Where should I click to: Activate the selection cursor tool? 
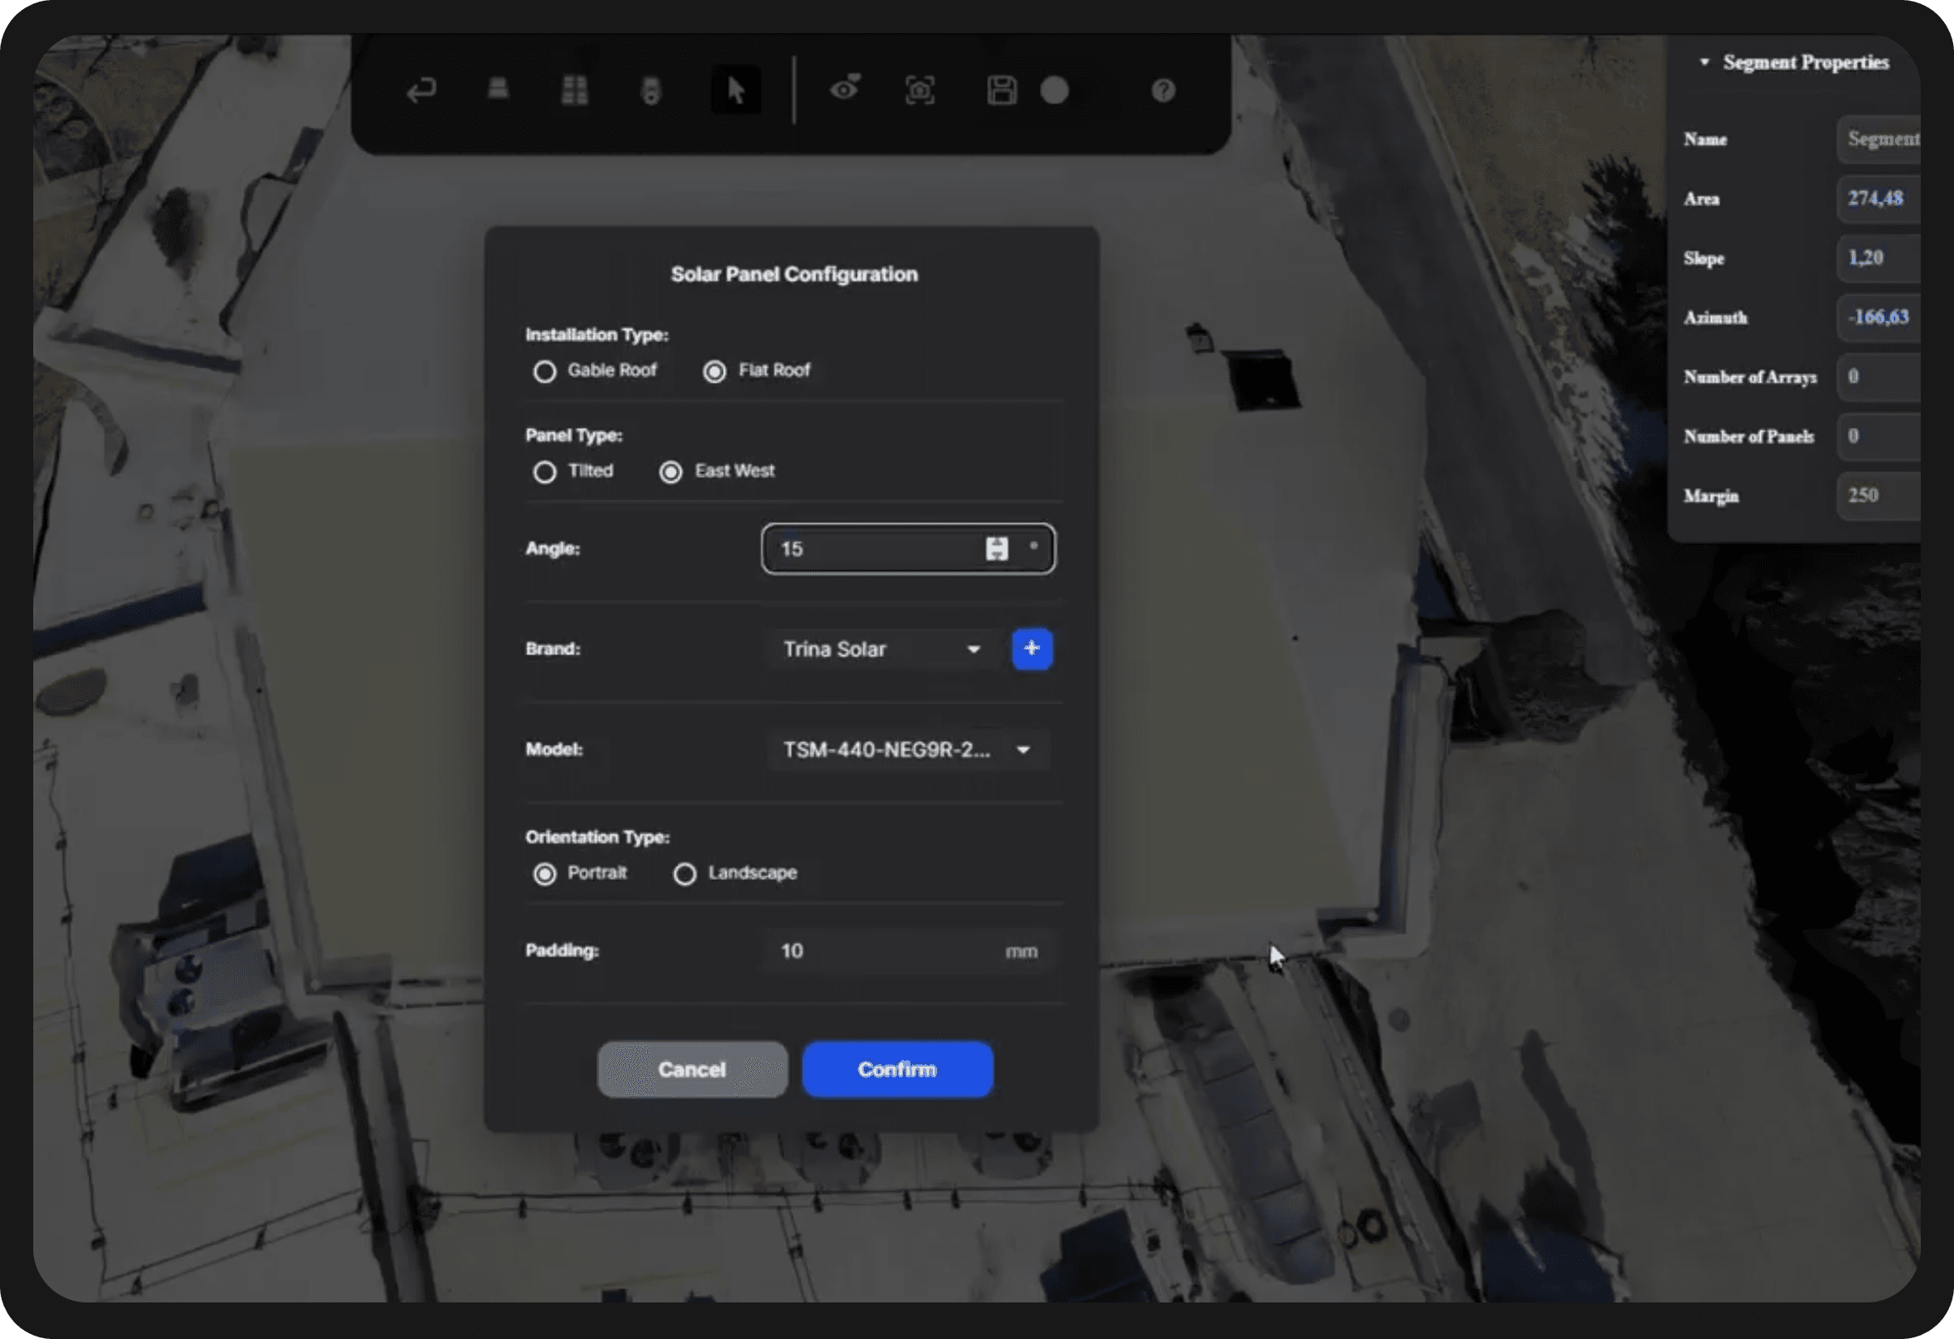(x=736, y=90)
